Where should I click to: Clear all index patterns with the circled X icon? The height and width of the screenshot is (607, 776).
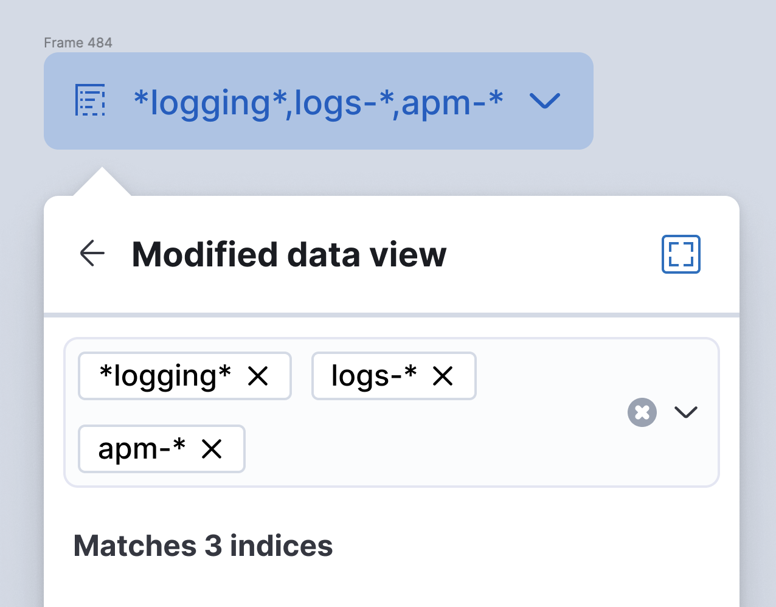(642, 412)
